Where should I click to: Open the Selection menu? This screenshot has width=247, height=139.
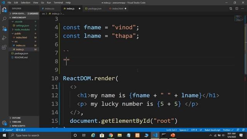pyautogui.click(x=25, y=3)
